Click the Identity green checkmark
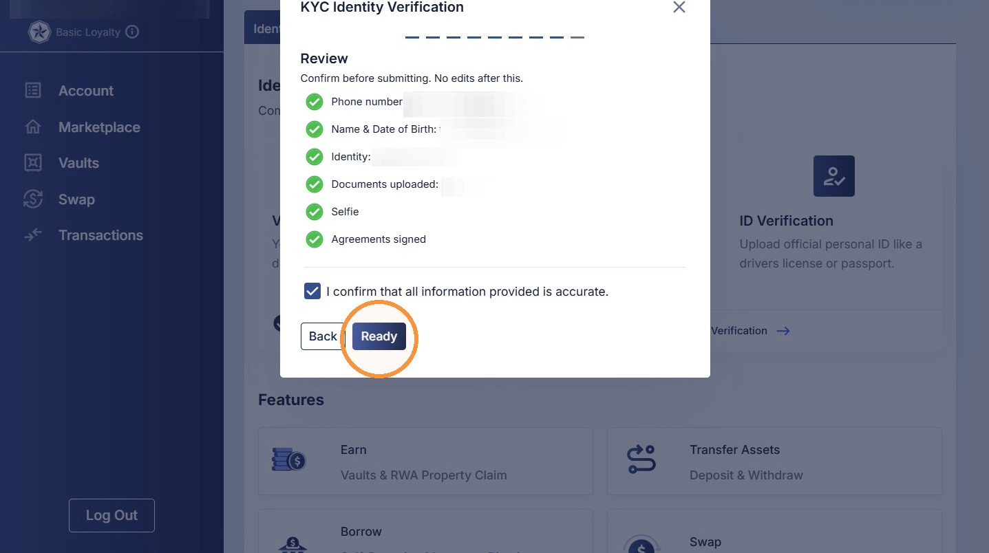This screenshot has height=553, width=989. 315,157
